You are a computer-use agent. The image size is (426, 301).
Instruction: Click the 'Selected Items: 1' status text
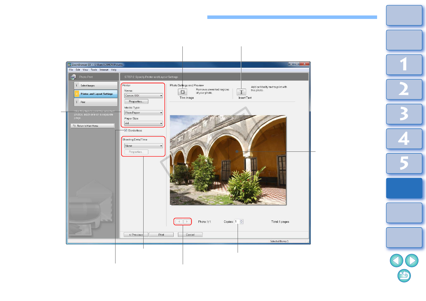[279, 241]
